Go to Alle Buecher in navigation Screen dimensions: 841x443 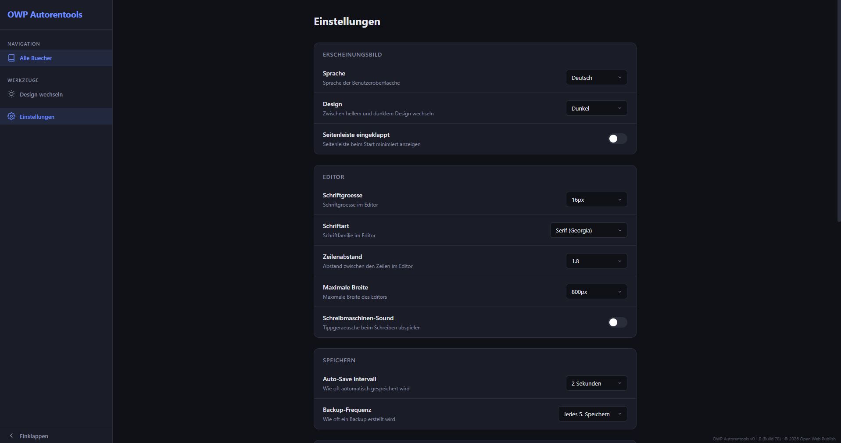tap(36, 58)
